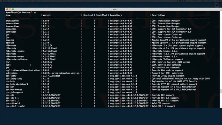The width and height of the screenshot is (222, 125).
Task: Click 'Support for OSGi subsystems' description
Action: coord(168,73)
